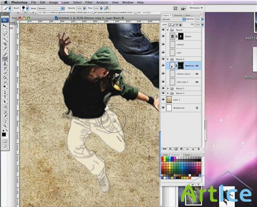Change screen mode at toolbox bottom

click(5, 146)
